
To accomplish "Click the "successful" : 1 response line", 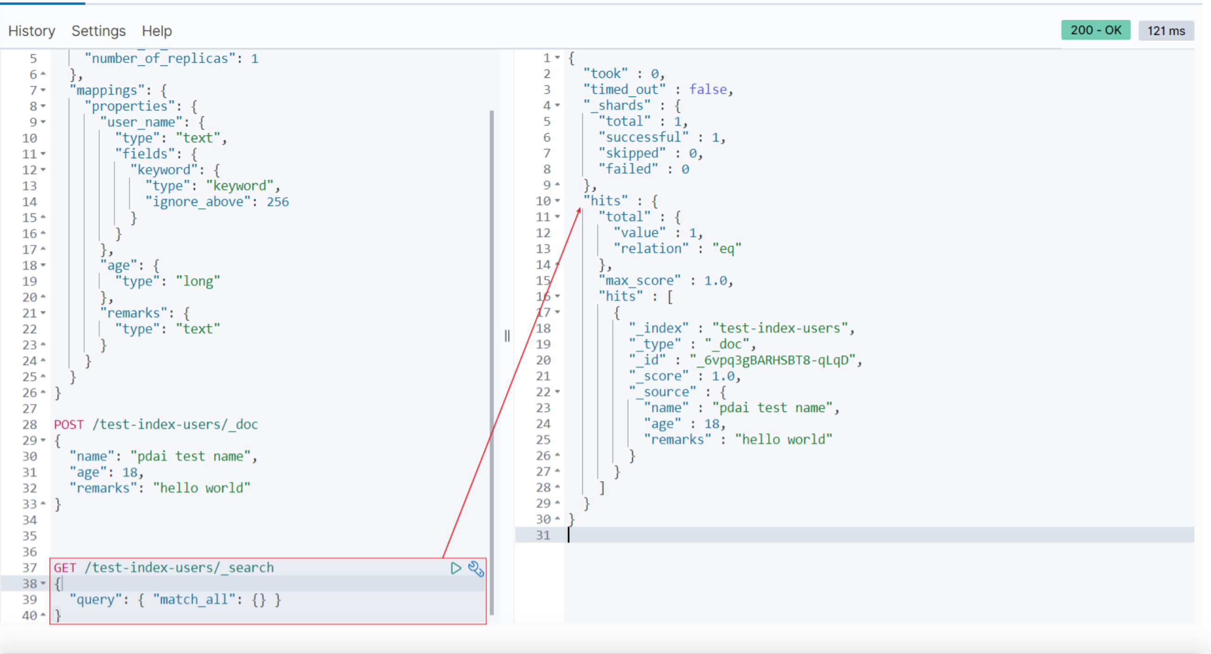I will 661,137.
